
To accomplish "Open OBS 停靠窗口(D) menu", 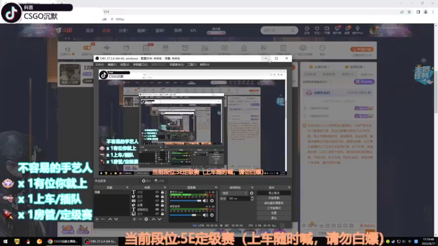I will (140, 65).
